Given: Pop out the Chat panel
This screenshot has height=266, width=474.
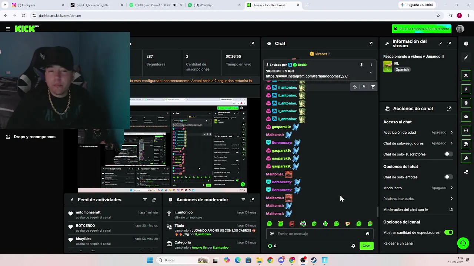Looking at the screenshot, I should pyautogui.click(x=370, y=44).
